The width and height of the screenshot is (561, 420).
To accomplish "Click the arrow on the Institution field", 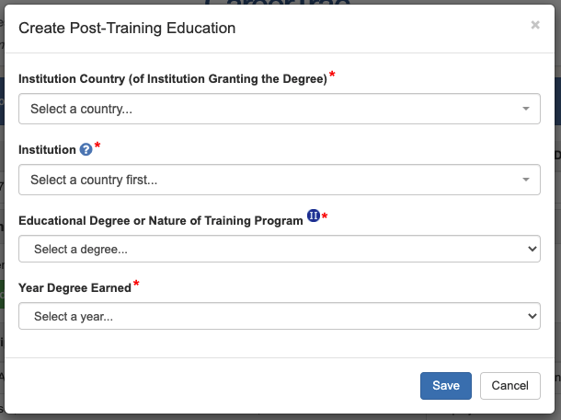I will click(x=526, y=180).
